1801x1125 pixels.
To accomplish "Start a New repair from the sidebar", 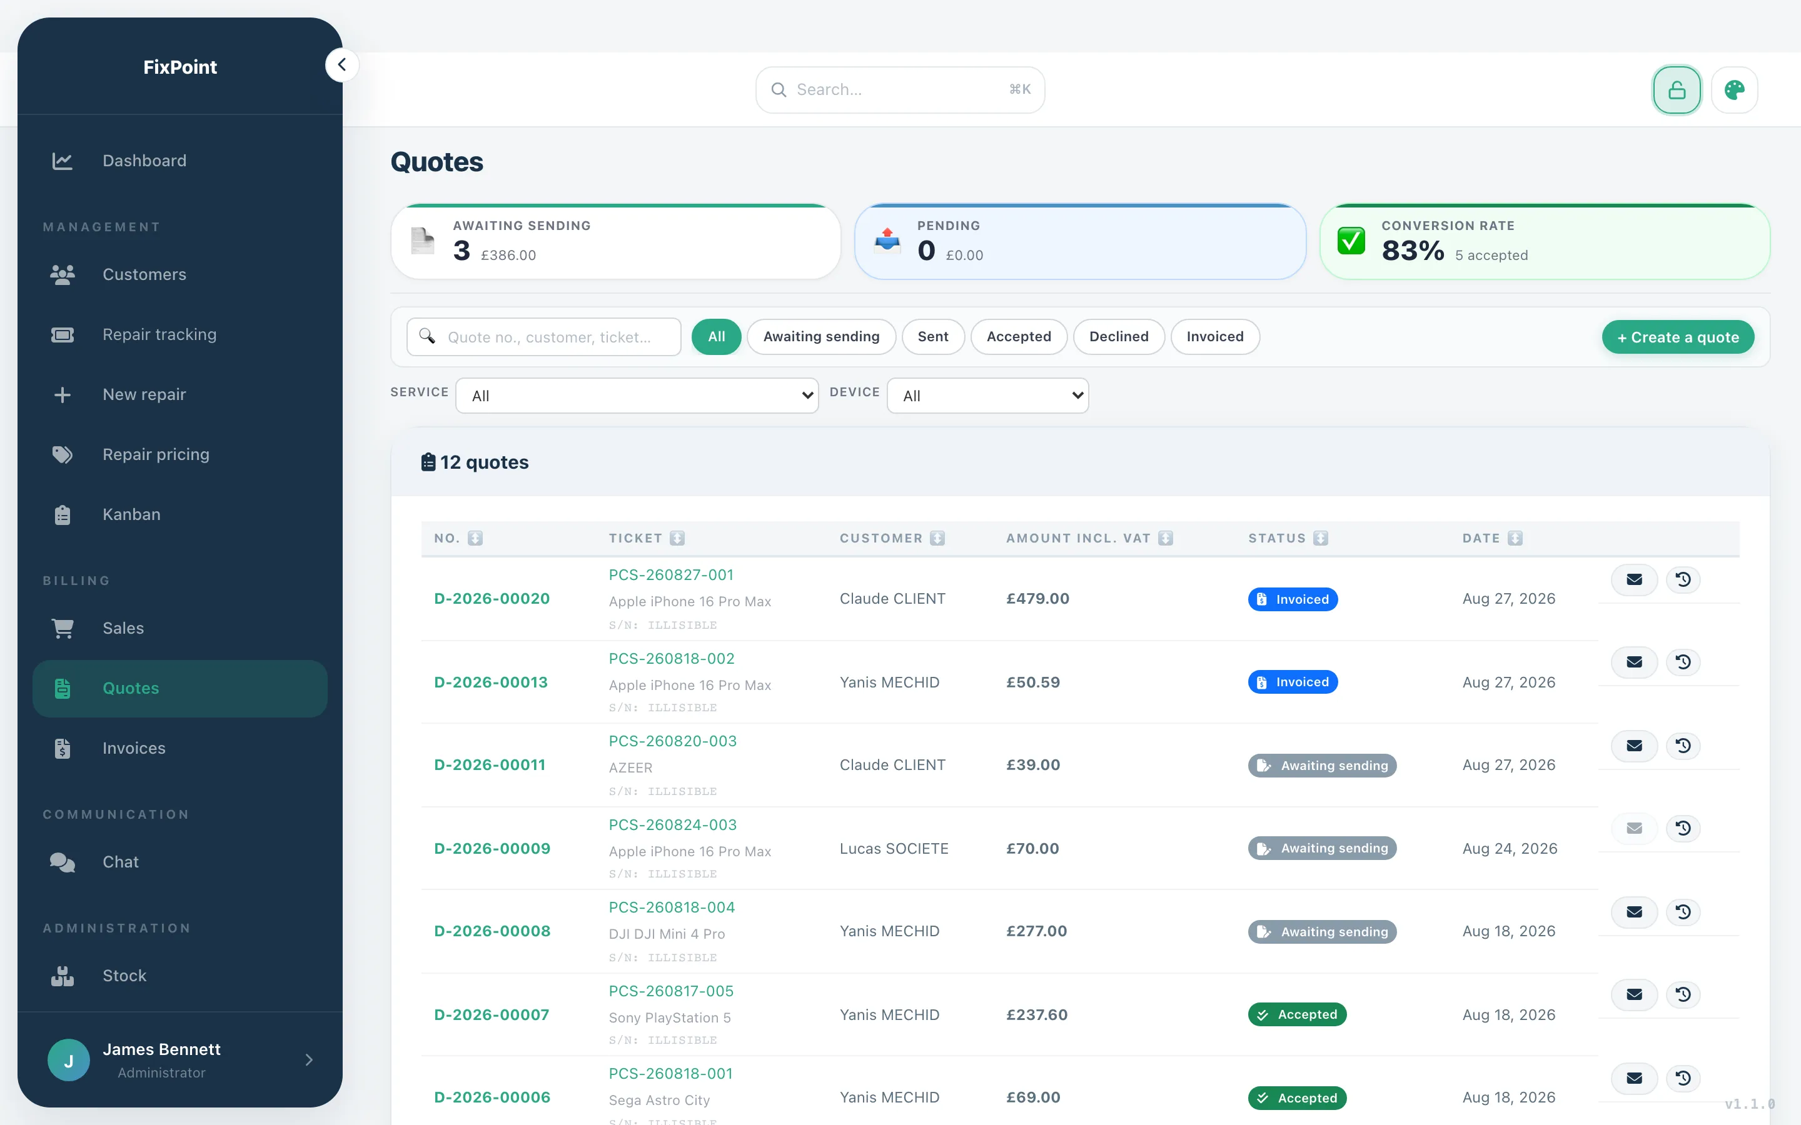I will click(180, 395).
